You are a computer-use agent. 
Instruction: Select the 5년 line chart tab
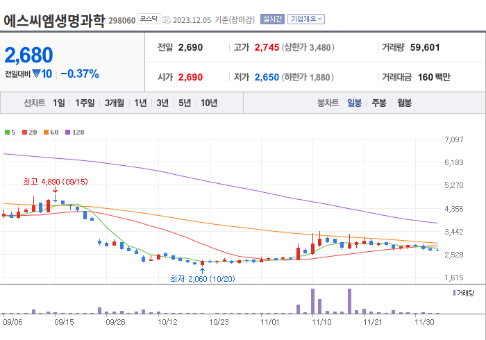pyautogui.click(x=185, y=103)
